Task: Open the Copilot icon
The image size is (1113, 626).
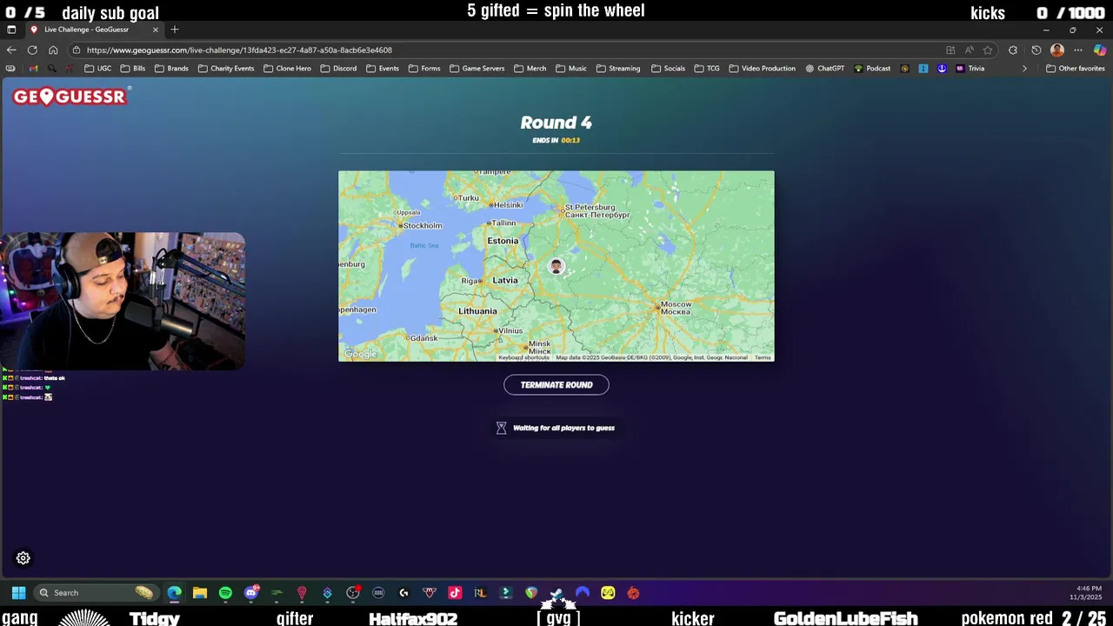Action: coord(1100,50)
